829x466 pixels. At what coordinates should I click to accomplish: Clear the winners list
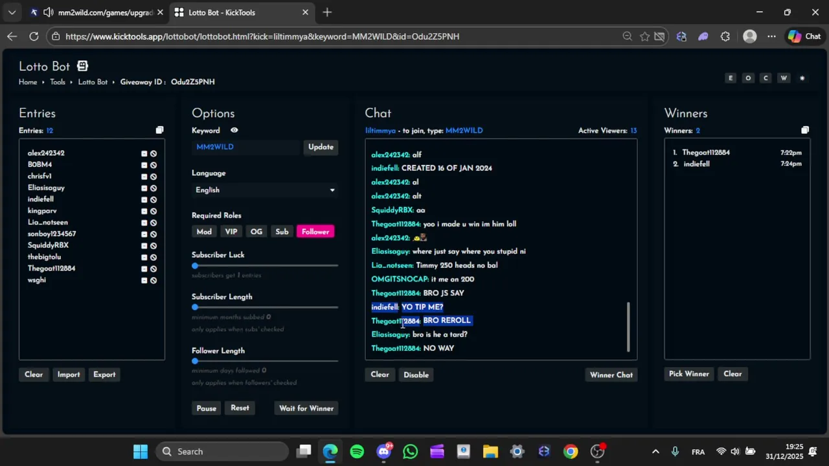(732, 374)
